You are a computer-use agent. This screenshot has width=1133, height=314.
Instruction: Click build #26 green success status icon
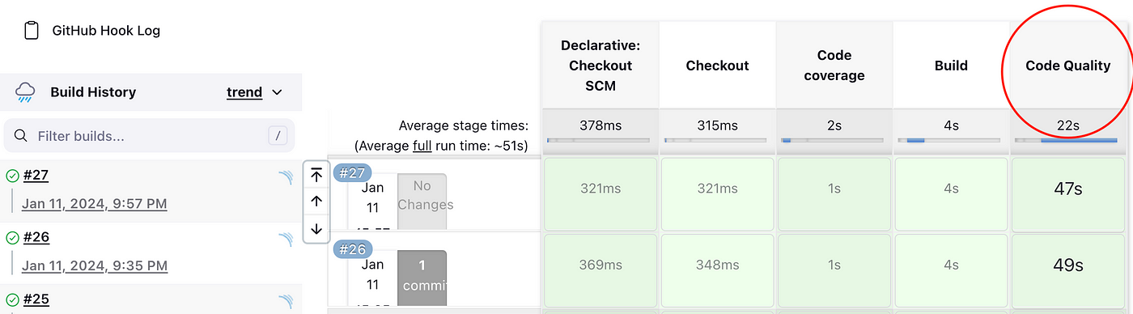tap(12, 238)
